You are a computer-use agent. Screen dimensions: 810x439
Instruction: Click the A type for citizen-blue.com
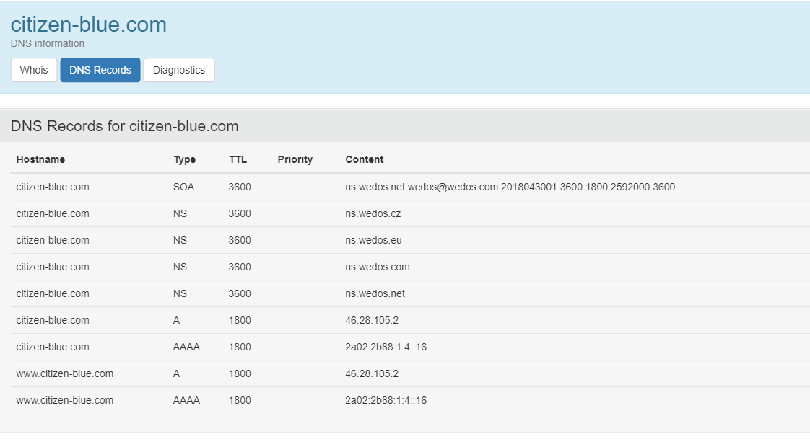(176, 320)
